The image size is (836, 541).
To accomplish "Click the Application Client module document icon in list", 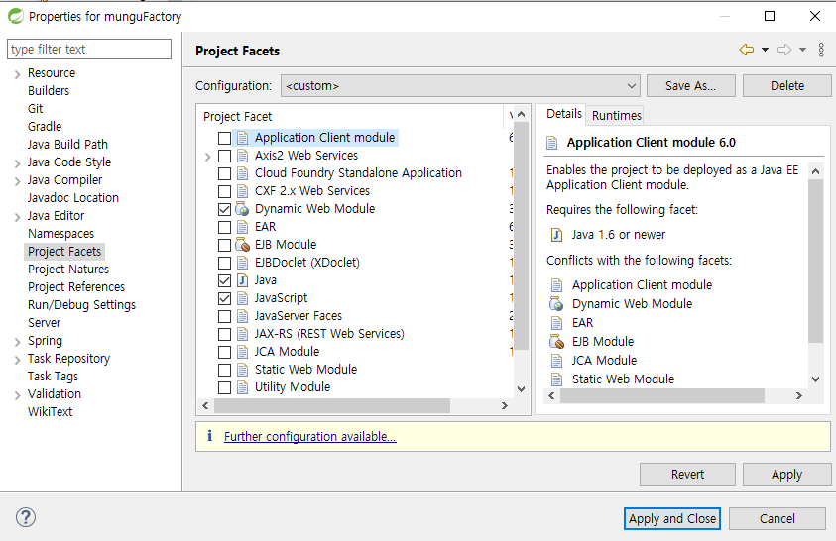I will coord(242,138).
